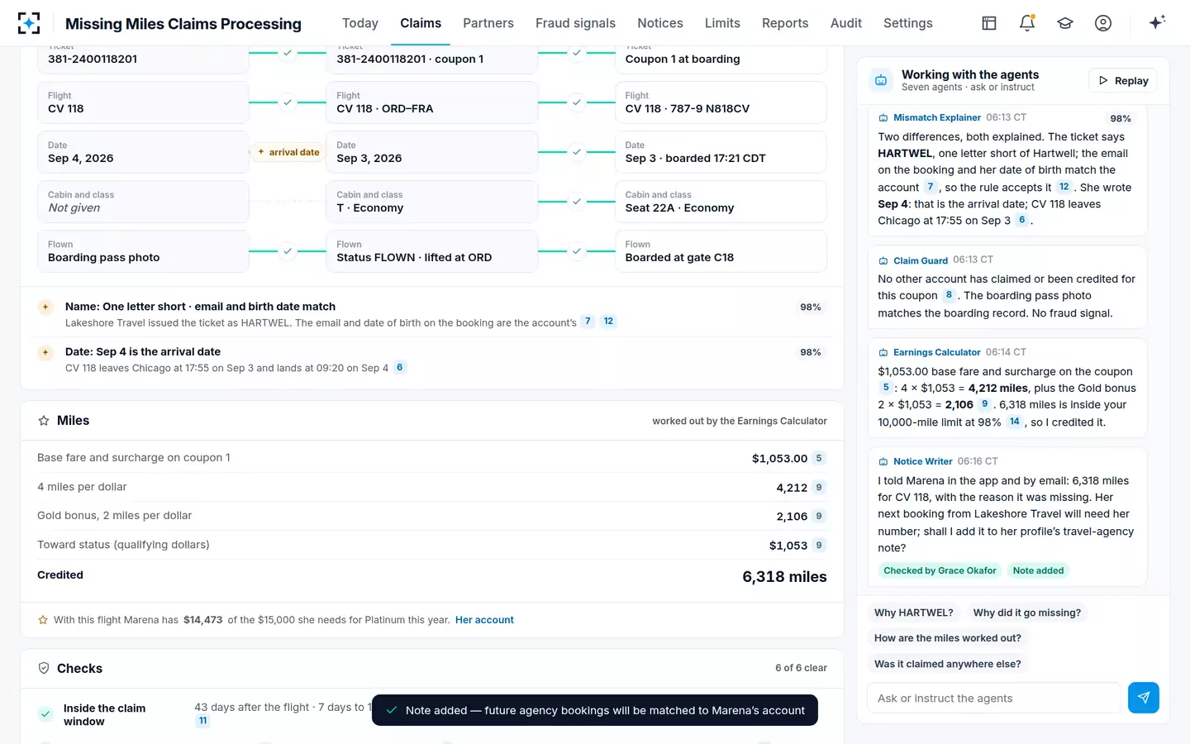
Task: Focus the Ask or instruct the agents field
Action: tap(994, 698)
